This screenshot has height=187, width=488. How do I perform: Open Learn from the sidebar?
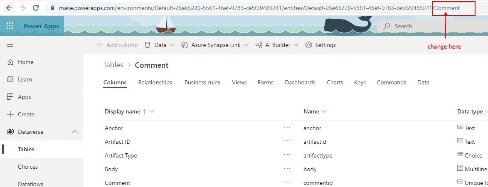pos(25,79)
